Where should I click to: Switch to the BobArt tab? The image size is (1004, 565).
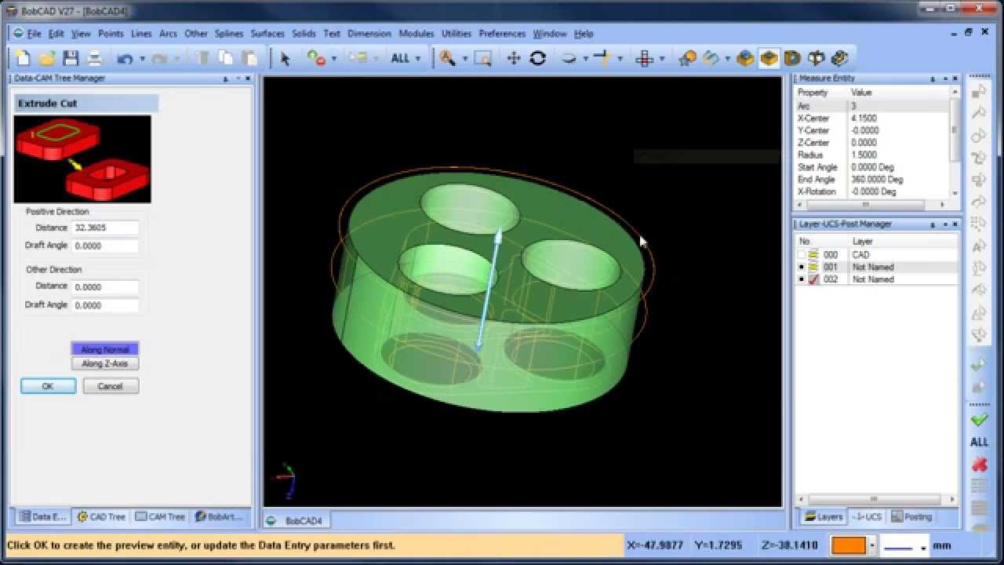tap(219, 516)
